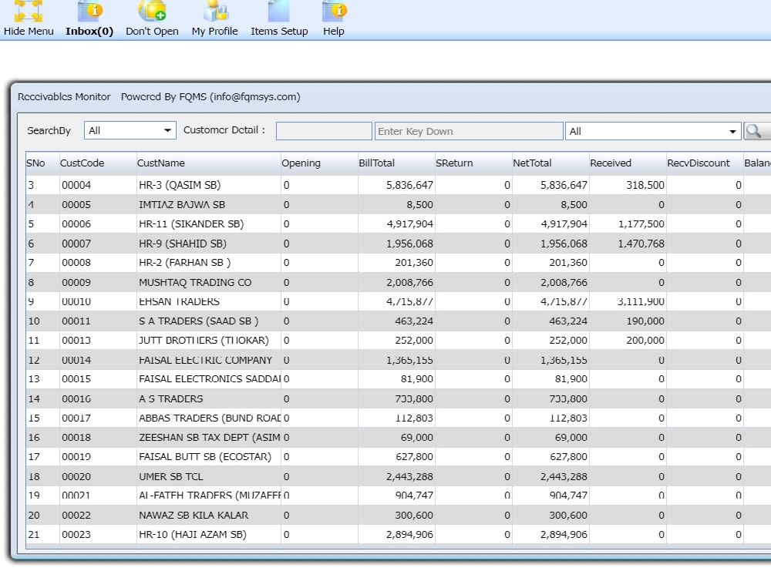
Task: Open My Profile icon
Action: coord(215,12)
